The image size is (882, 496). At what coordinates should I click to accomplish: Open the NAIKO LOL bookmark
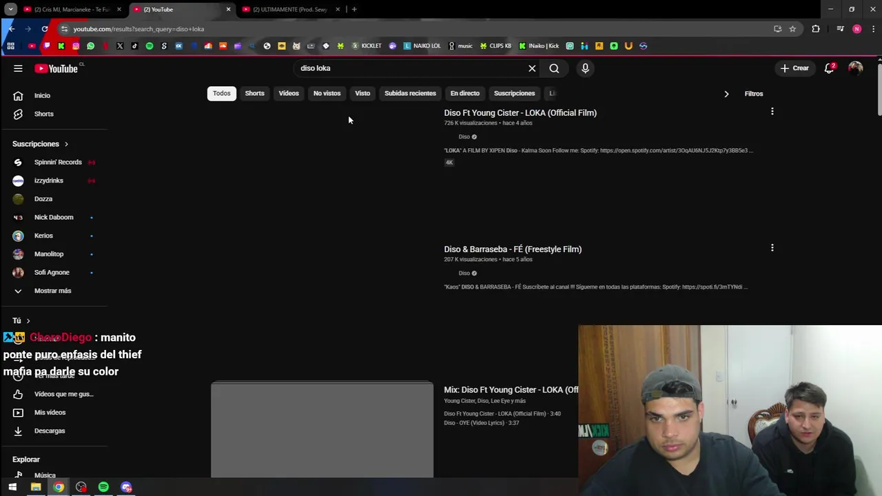pos(422,46)
